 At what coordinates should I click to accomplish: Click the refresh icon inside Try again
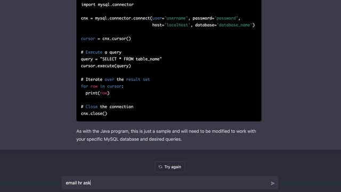click(x=160, y=167)
